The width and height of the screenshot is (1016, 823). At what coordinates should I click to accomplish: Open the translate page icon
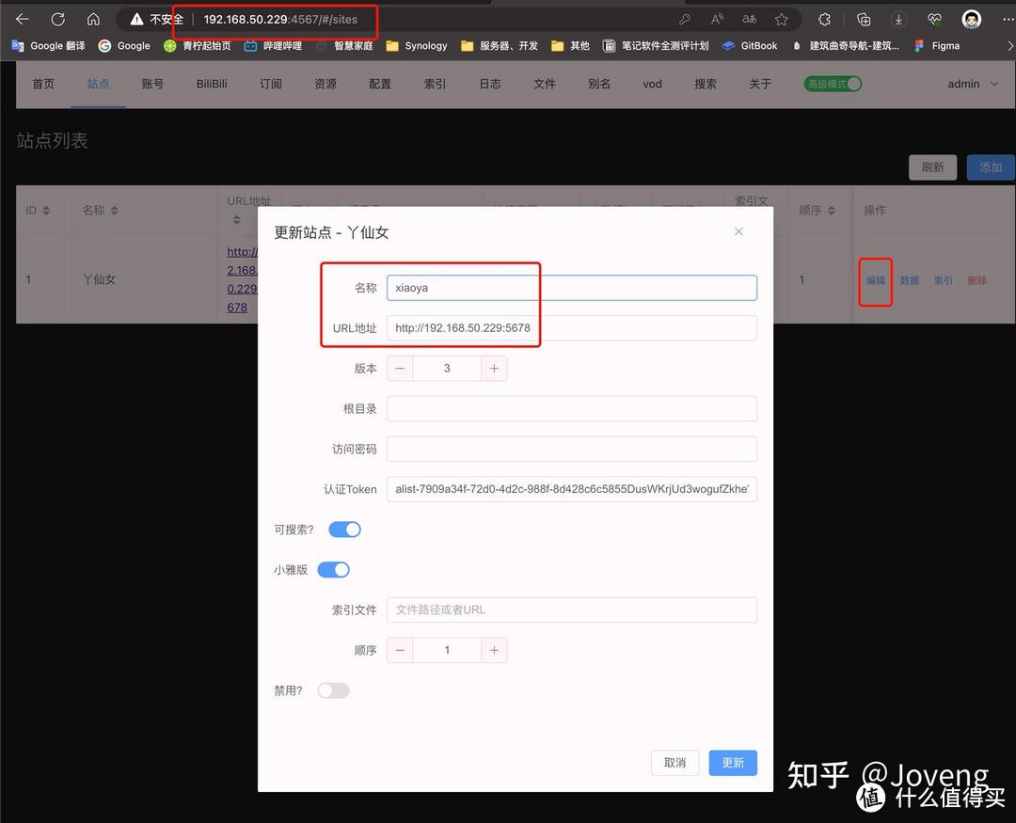pyautogui.click(x=749, y=20)
